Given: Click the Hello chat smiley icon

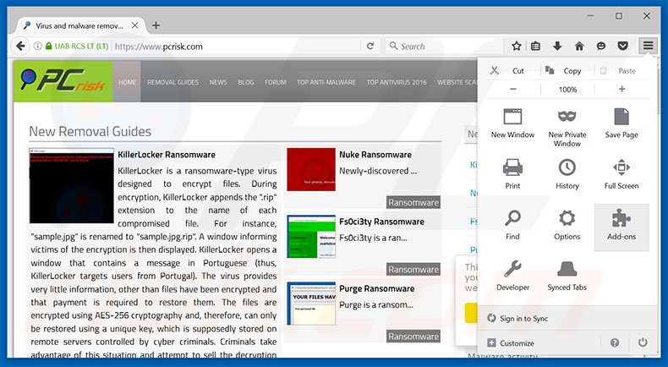Looking at the screenshot, I should pyautogui.click(x=601, y=46).
